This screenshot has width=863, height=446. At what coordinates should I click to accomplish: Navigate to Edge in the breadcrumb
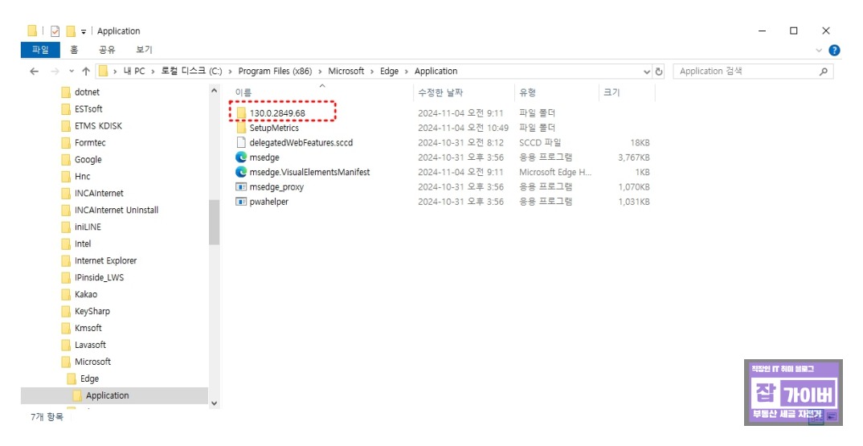tap(389, 71)
